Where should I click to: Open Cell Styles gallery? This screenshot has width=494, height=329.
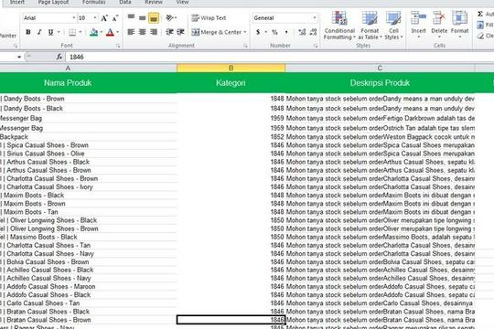click(x=393, y=26)
